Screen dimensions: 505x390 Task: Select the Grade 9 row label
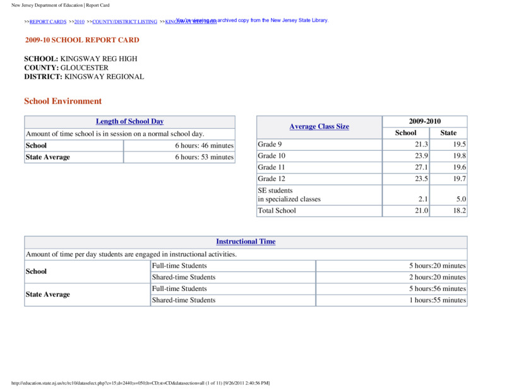point(270,145)
